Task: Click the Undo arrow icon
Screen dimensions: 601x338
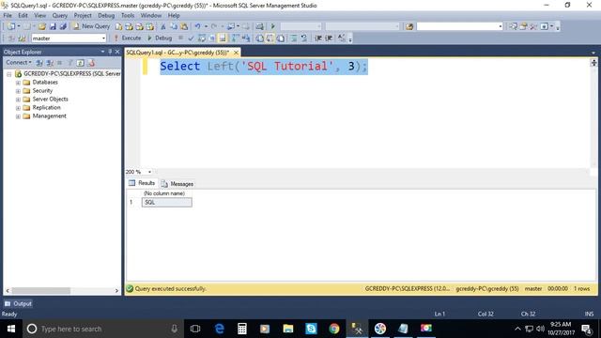Action: tap(197, 26)
